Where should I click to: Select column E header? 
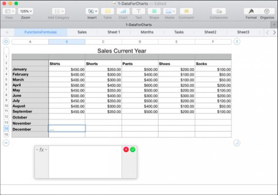click(x=176, y=42)
